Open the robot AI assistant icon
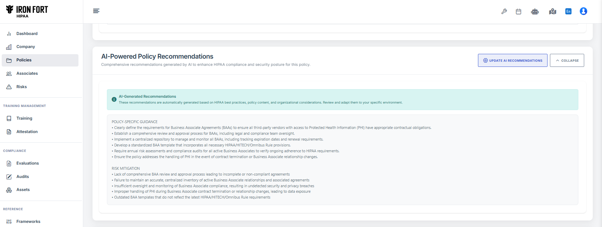The image size is (602, 227). pos(535,12)
